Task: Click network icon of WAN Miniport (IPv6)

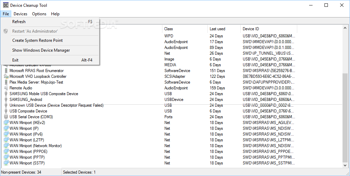Action: pyautogui.click(x=6, y=134)
